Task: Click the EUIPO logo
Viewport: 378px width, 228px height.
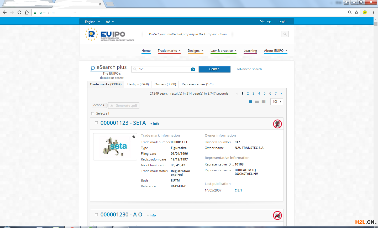Action: point(110,35)
